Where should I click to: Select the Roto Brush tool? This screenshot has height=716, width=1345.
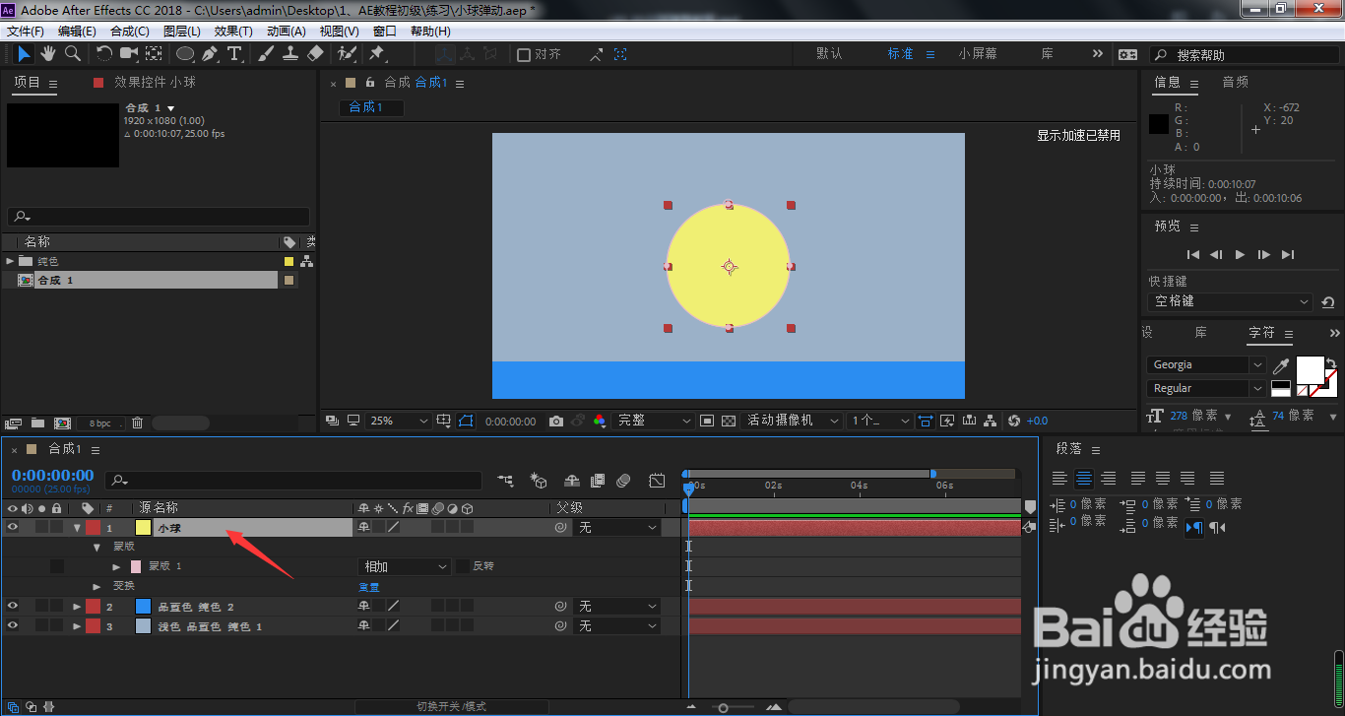click(347, 53)
